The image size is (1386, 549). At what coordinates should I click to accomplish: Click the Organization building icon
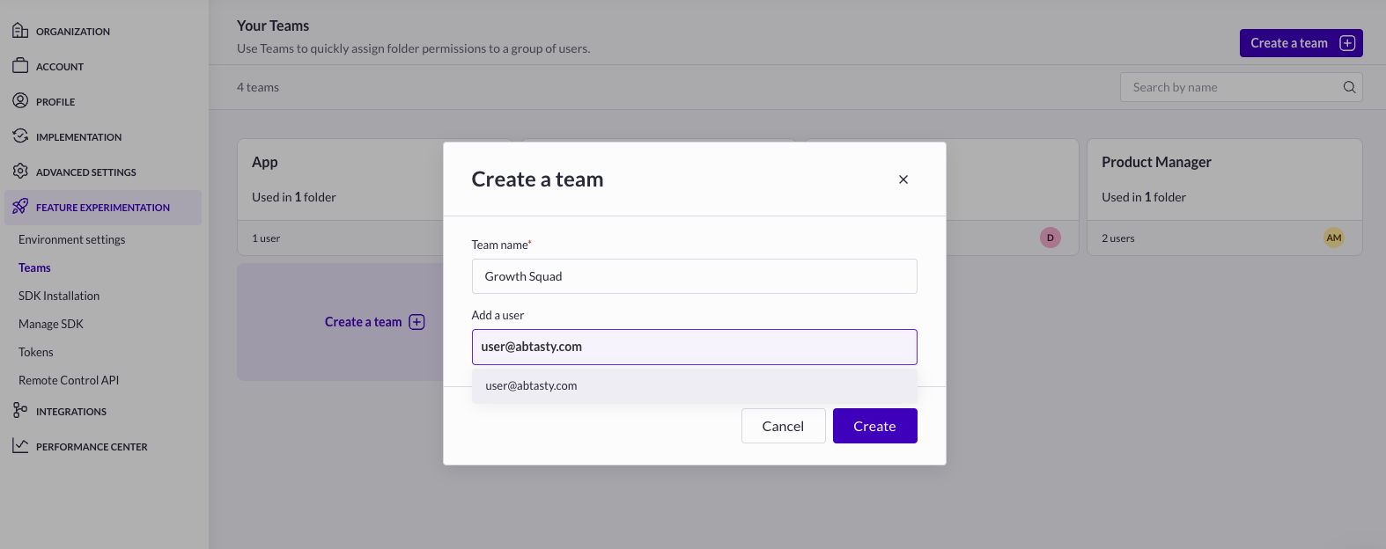pyautogui.click(x=20, y=31)
